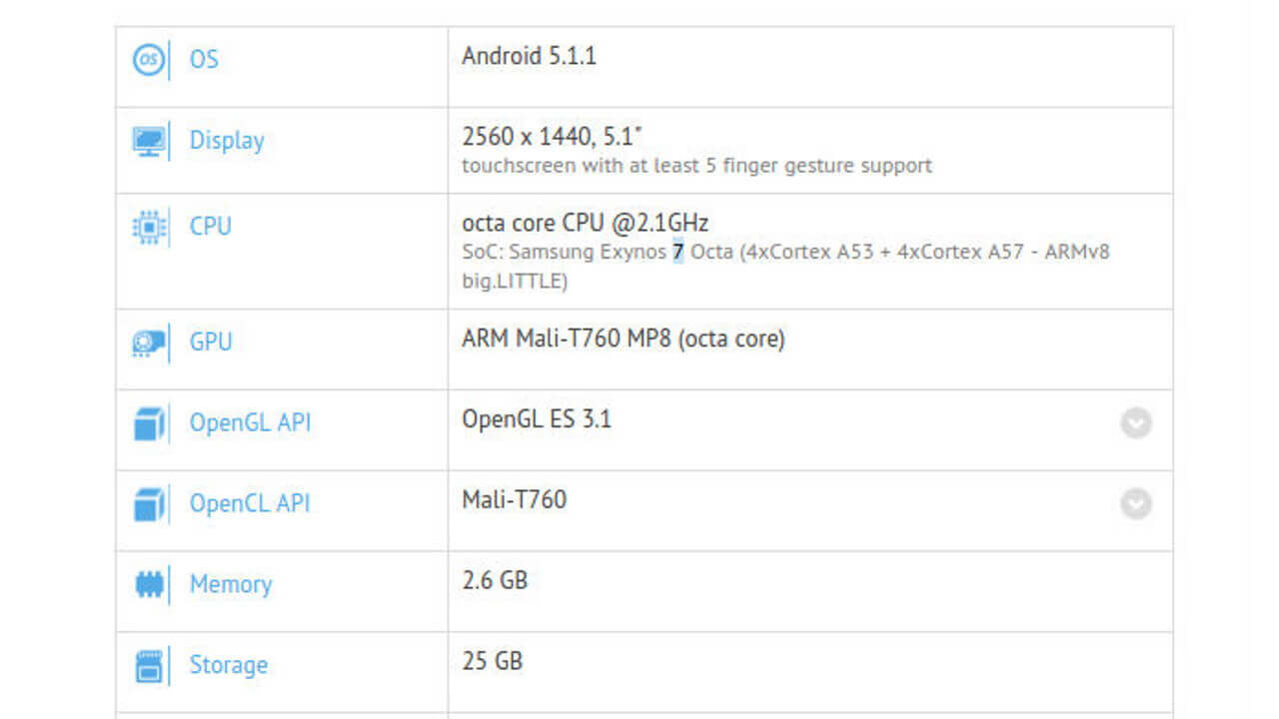This screenshot has width=1279, height=719.
Task: Click the OS icon
Action: click(149, 60)
